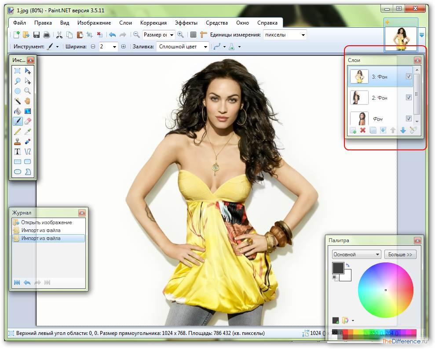Toggle the pixel grid icon
Image resolution: width=435 pixels, height=349 pixels.
193,35
